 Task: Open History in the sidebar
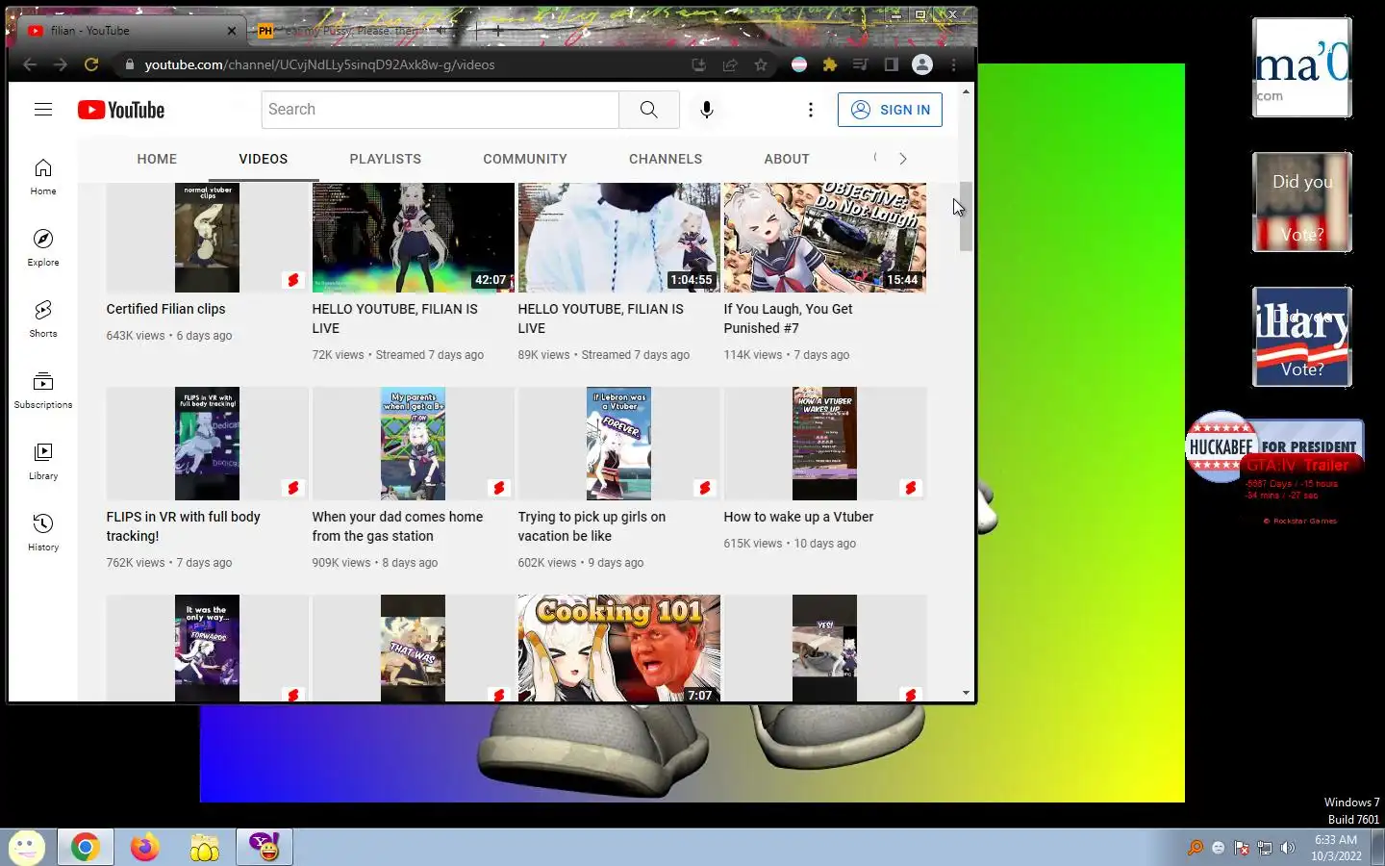click(43, 533)
